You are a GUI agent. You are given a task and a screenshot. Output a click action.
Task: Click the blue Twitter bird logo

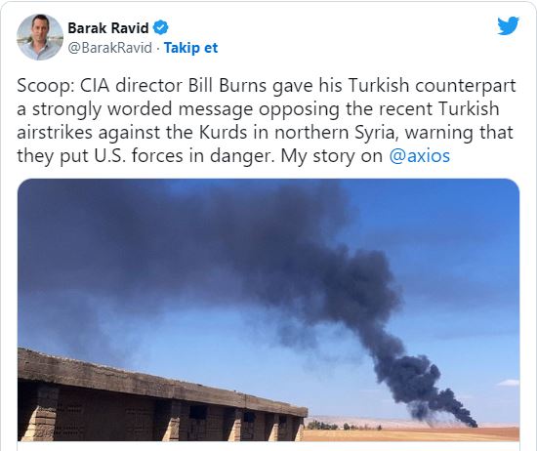tap(508, 25)
